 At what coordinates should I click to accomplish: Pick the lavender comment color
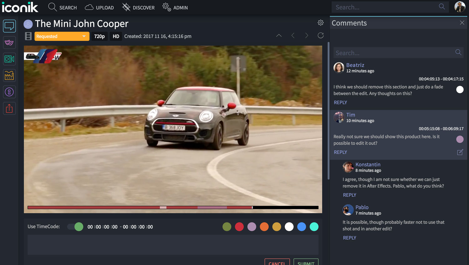click(x=252, y=227)
